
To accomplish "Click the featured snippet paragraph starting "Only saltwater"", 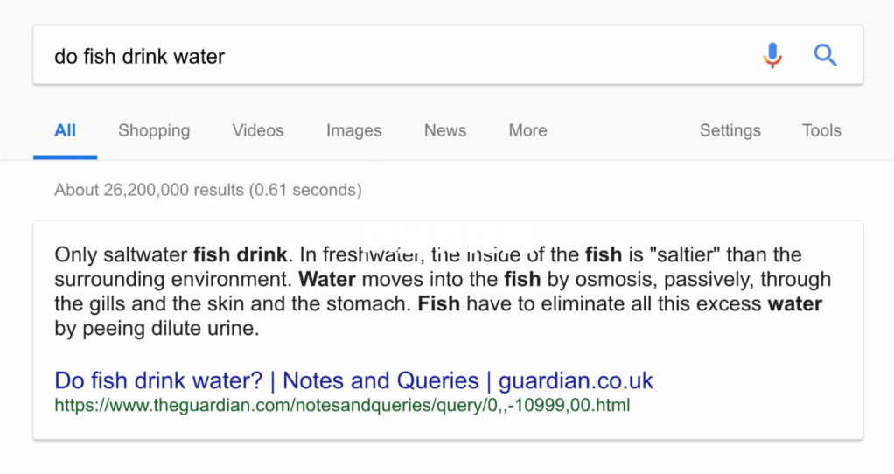I will click(x=443, y=291).
